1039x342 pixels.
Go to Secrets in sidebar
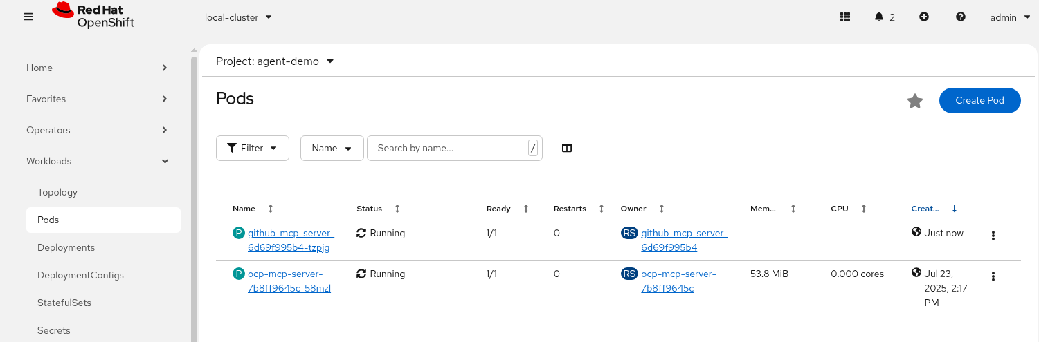[x=54, y=330]
